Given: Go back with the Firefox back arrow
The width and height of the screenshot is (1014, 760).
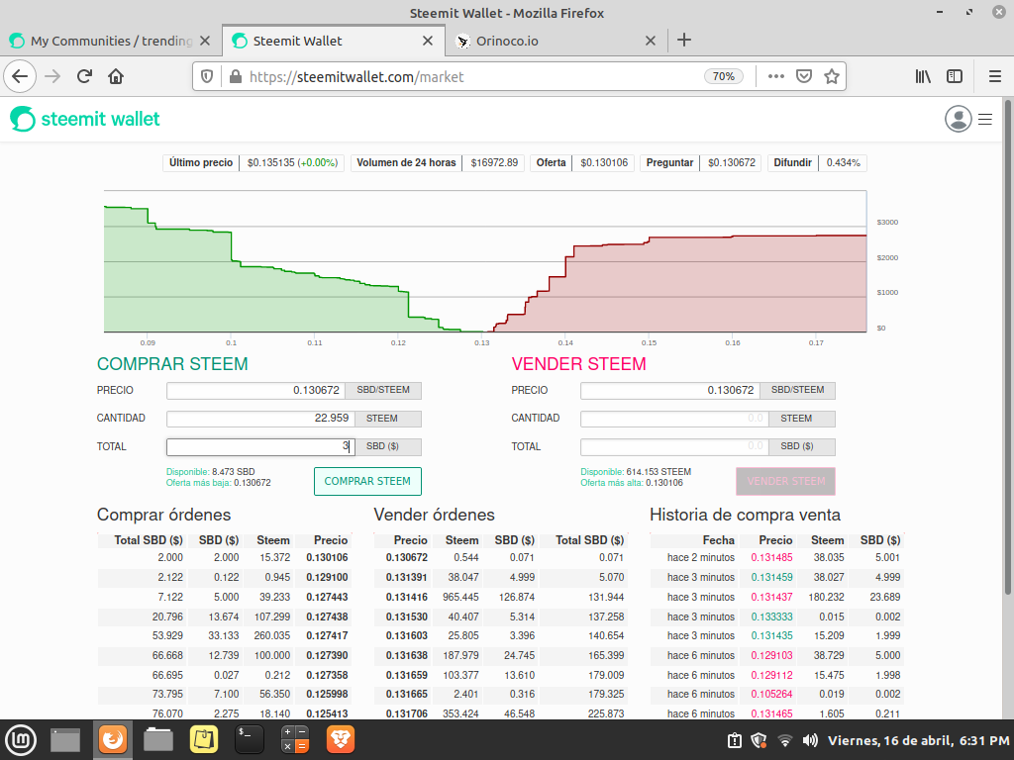Looking at the screenshot, I should pyautogui.click(x=20, y=76).
